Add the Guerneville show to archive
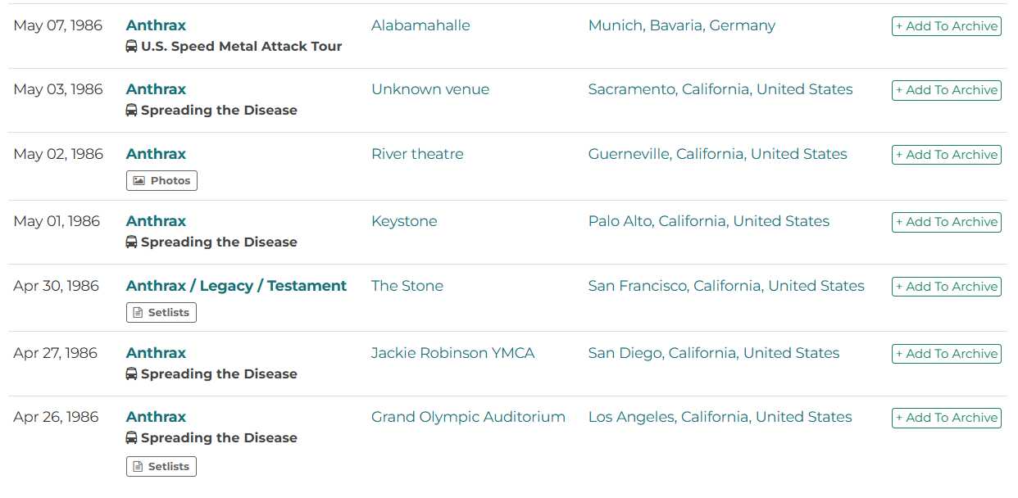Image resolution: width=1018 pixels, height=498 pixels. pos(946,155)
